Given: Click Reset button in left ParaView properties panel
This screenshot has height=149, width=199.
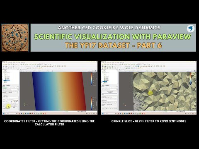Looking at the screenshot, I should (x=9, y=88).
